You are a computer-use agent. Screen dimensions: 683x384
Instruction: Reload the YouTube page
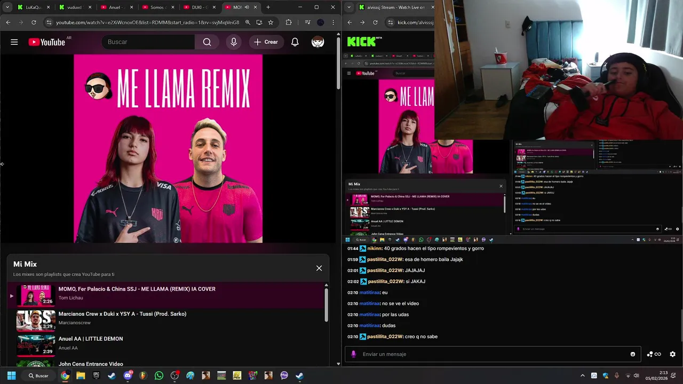pyautogui.click(x=34, y=22)
